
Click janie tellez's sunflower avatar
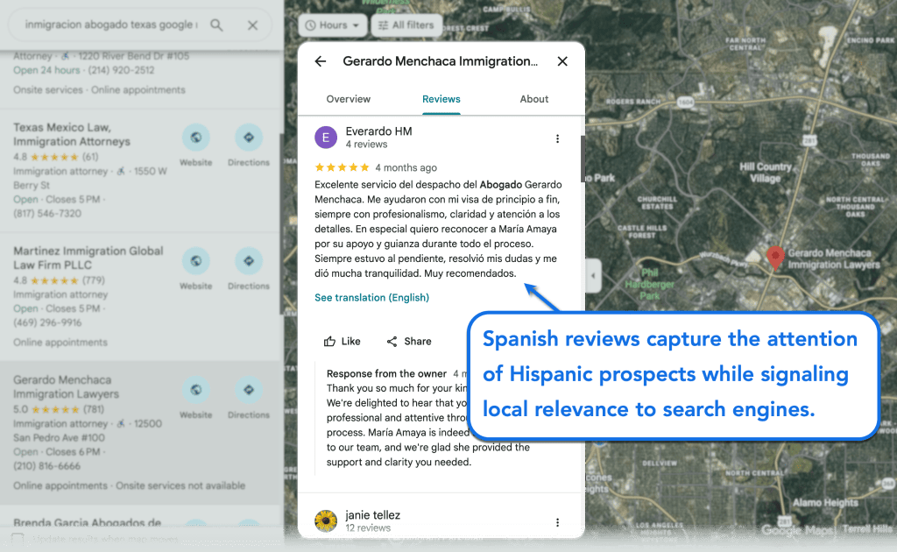(x=326, y=521)
